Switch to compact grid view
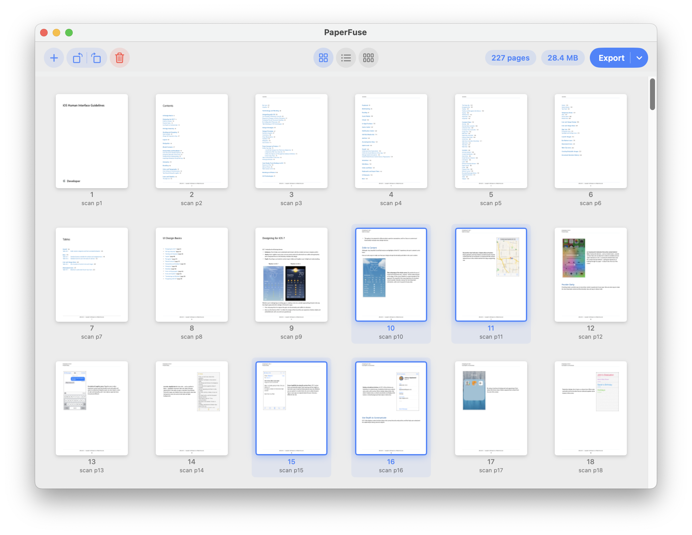692x535 pixels. tap(368, 58)
